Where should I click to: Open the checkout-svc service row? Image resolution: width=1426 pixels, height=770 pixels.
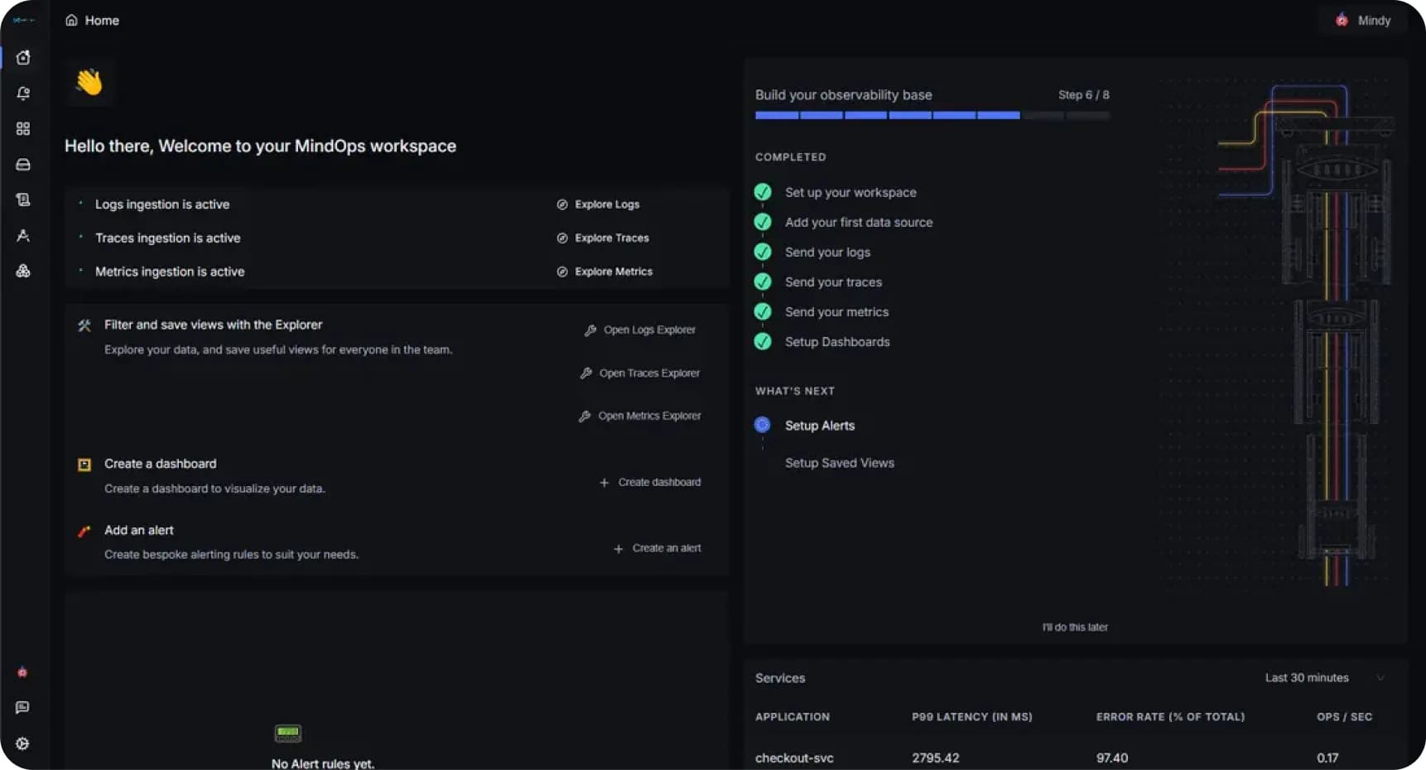point(1075,758)
